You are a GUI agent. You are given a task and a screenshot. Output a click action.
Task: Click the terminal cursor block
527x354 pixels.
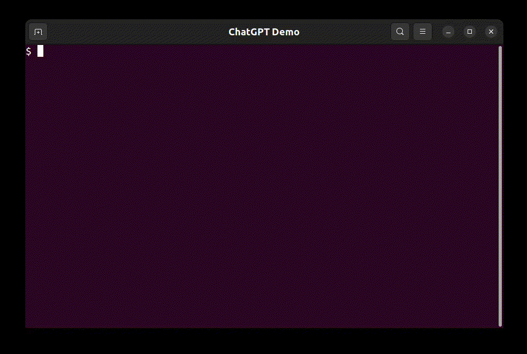pyautogui.click(x=40, y=51)
